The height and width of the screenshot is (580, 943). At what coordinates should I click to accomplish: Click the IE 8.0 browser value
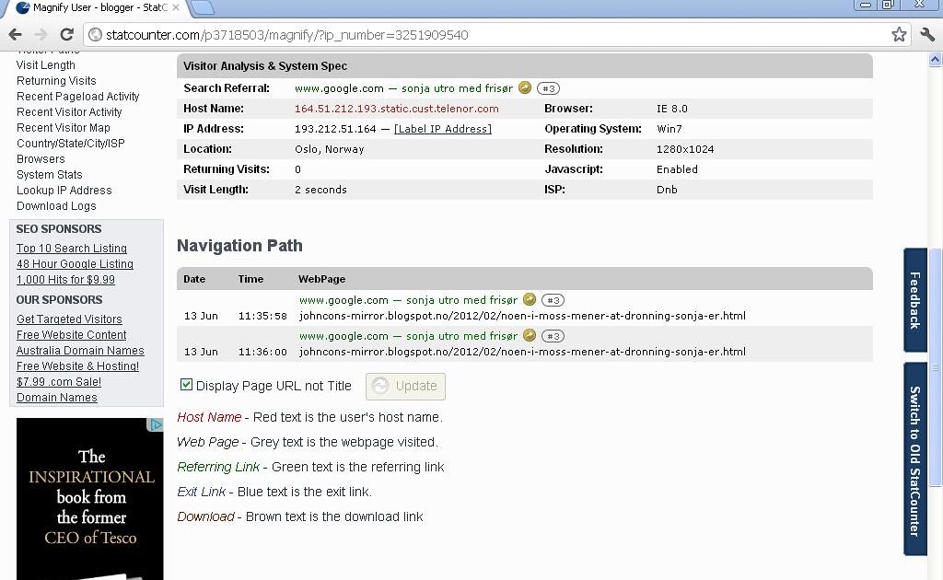point(671,109)
